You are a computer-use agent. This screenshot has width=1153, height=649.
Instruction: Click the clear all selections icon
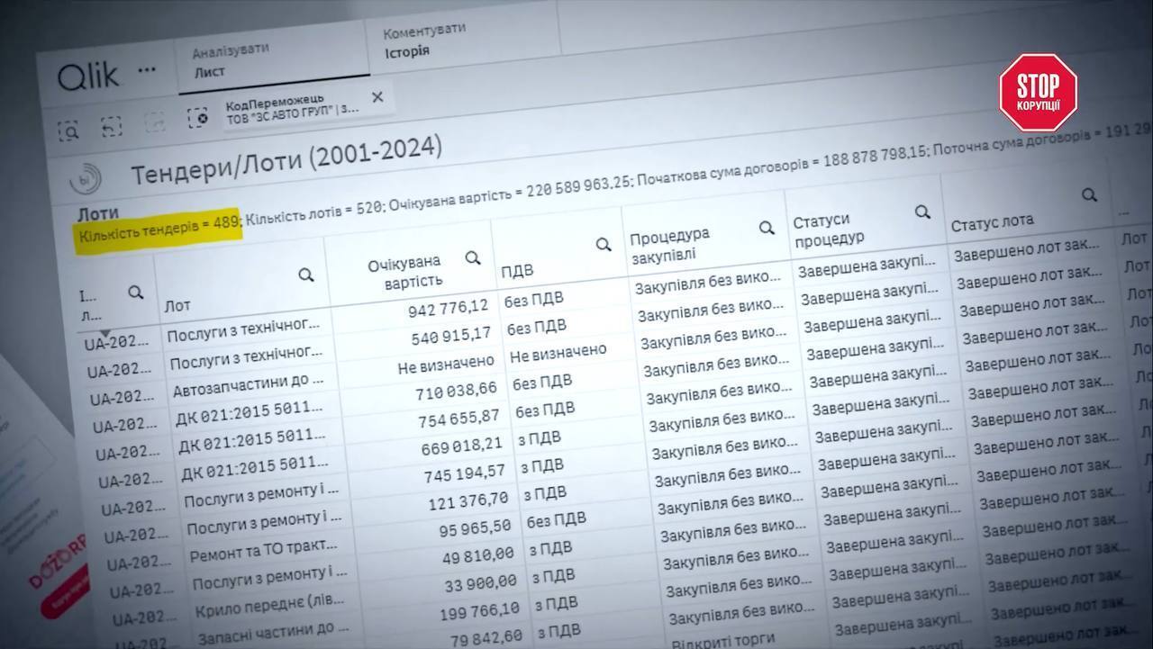tap(197, 117)
